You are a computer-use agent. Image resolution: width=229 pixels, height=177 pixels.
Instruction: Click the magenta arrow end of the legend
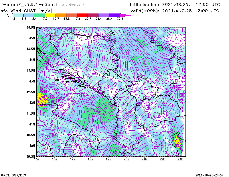125,15
